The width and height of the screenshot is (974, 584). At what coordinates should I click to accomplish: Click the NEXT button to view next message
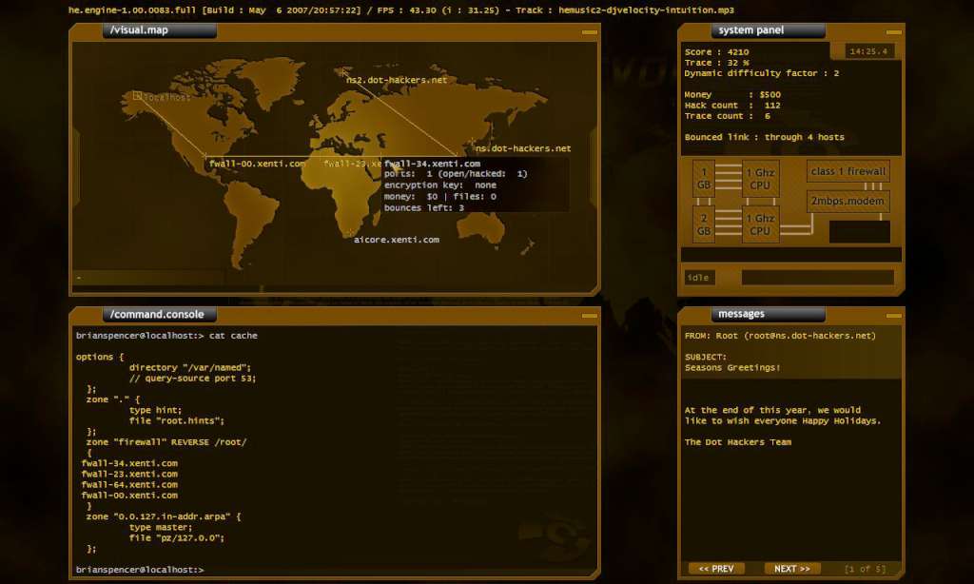[791, 568]
